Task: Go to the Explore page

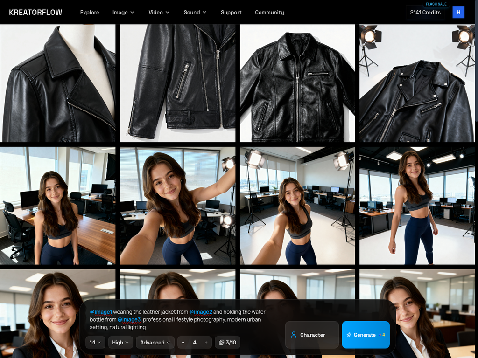Action: coord(90,12)
